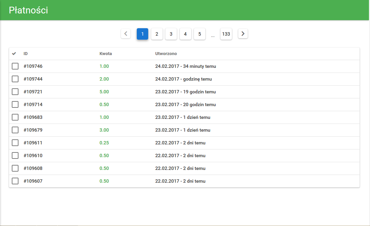The width and height of the screenshot is (370, 226).
Task: Open the payment with ID #109679
Action: coord(33,130)
